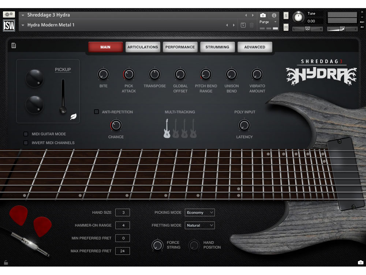Image resolution: width=366 pixels, height=275 pixels.
Task: Click the TRANSPOSE knob
Action: 154,74
